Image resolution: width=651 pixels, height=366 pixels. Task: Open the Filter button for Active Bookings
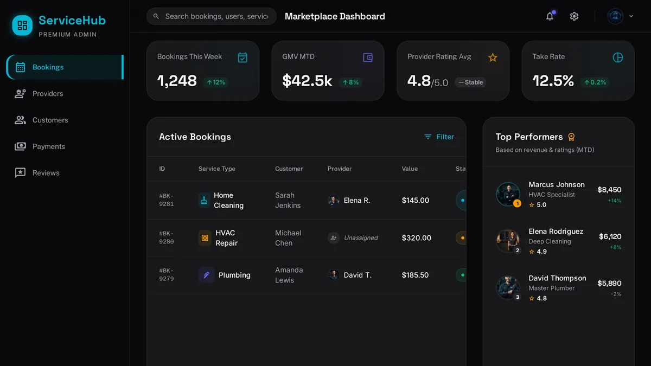(439, 137)
